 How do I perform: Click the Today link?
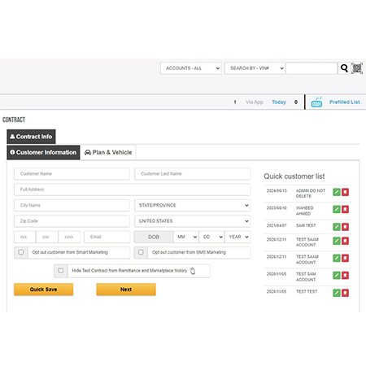click(x=279, y=102)
